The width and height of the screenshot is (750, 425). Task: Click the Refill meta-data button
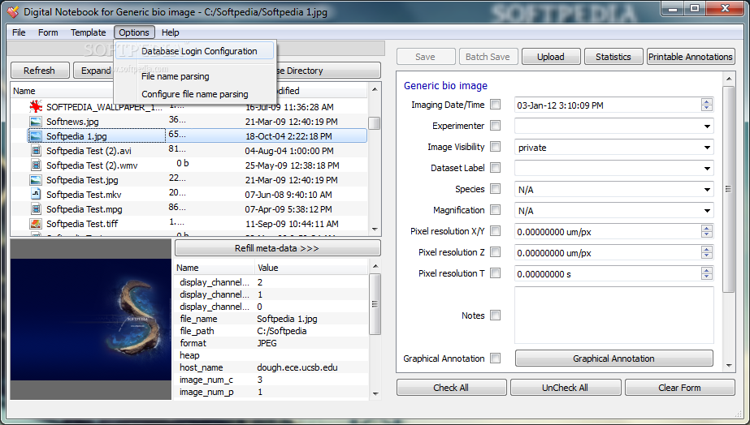pos(277,248)
